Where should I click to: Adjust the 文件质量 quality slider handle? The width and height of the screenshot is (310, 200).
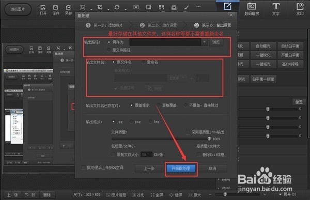209,139
